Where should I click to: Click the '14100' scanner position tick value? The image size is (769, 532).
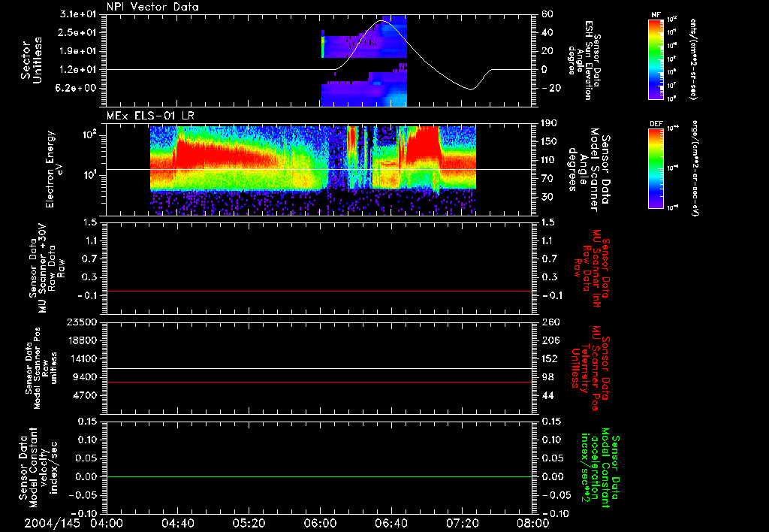(x=81, y=358)
